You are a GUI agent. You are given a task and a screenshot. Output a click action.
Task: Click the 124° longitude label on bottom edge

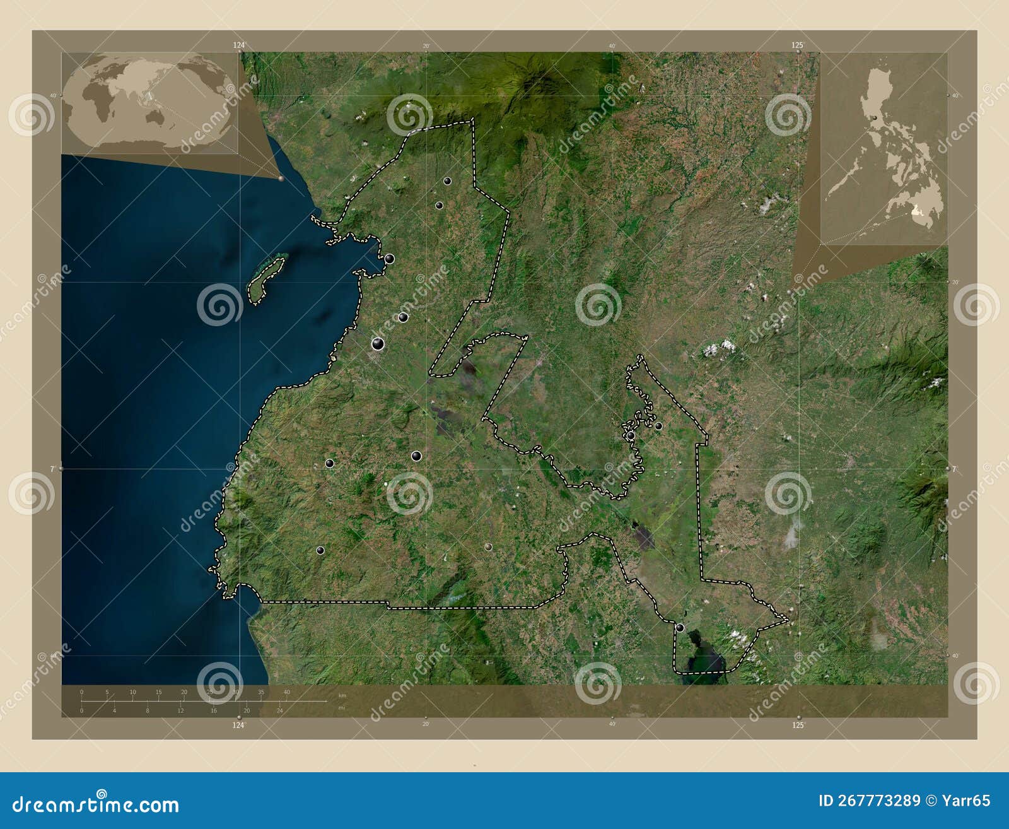click(x=239, y=725)
